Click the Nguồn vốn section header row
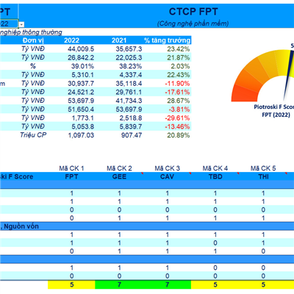Viewport: 294px width, 294px height. 147,226
